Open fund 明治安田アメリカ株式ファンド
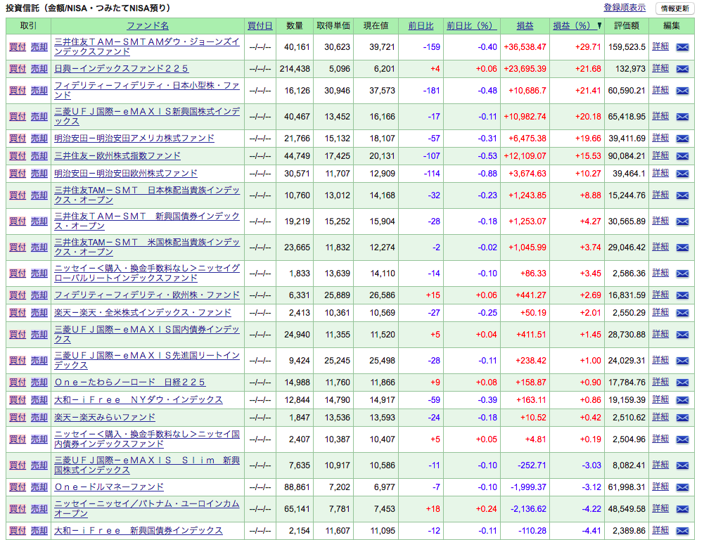704x540 pixels. (x=134, y=139)
